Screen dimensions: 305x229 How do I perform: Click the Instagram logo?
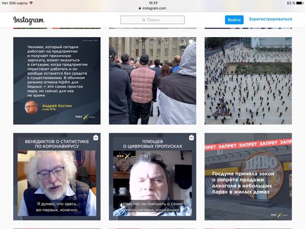point(28,20)
